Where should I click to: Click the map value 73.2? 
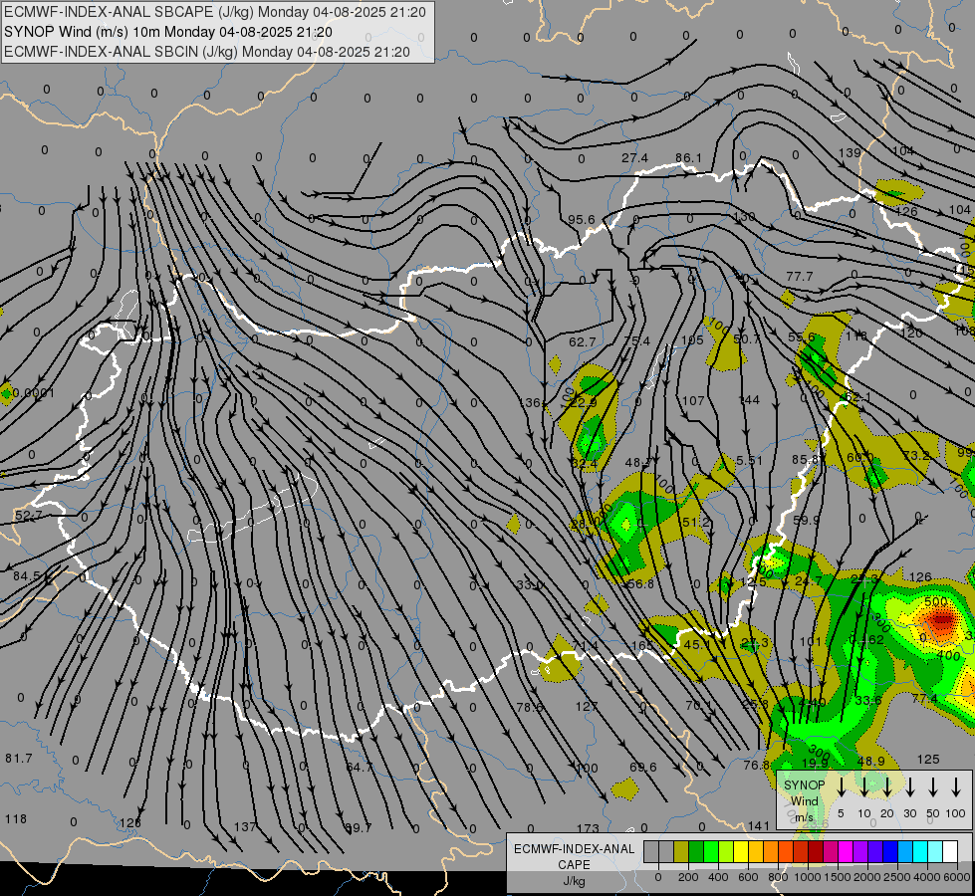coord(916,455)
